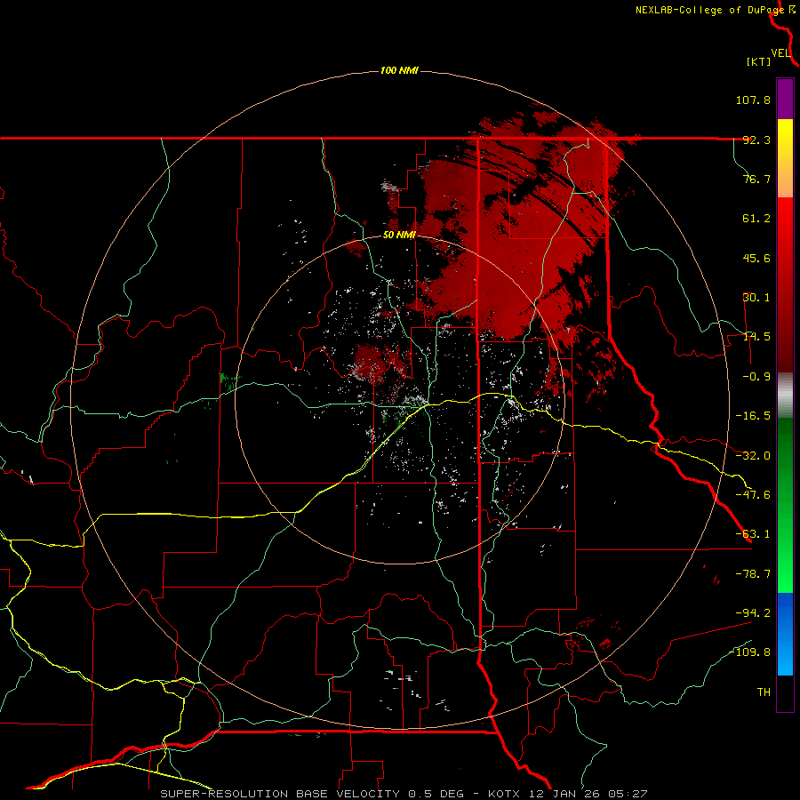The image size is (800, 800).
Task: Select the -109.8 scale label
Action: pos(750,652)
